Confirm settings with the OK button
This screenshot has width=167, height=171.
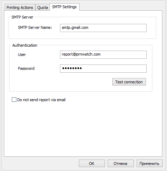coord(92,164)
